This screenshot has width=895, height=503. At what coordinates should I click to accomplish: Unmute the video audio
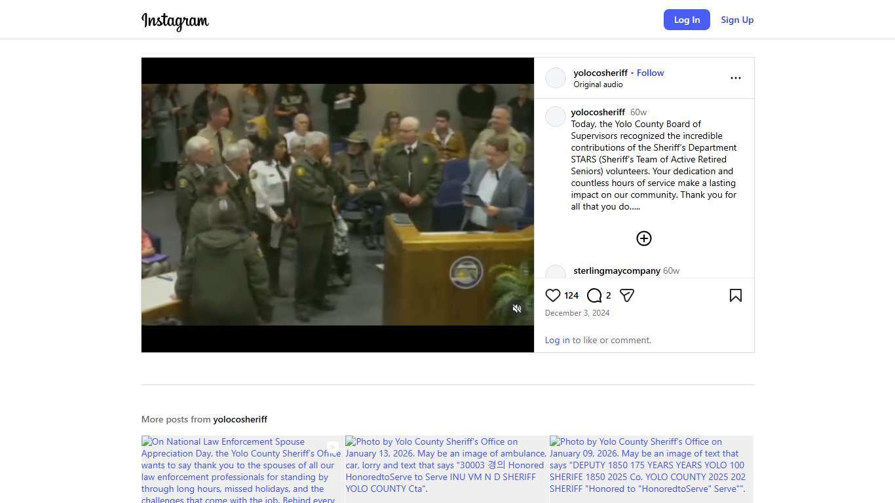(517, 308)
